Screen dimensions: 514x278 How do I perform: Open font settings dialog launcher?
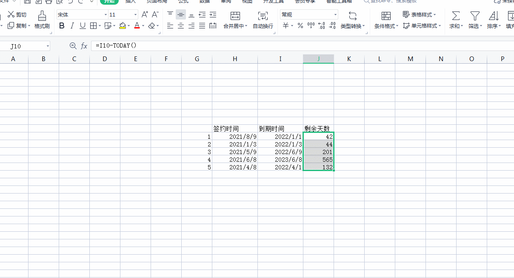(x=160, y=33)
